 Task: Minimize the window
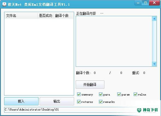tap(138, 3)
